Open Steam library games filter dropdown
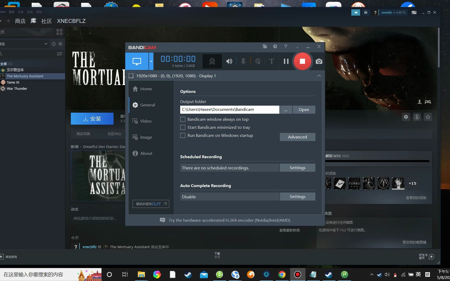This screenshot has height=281, width=450. click(x=24, y=44)
